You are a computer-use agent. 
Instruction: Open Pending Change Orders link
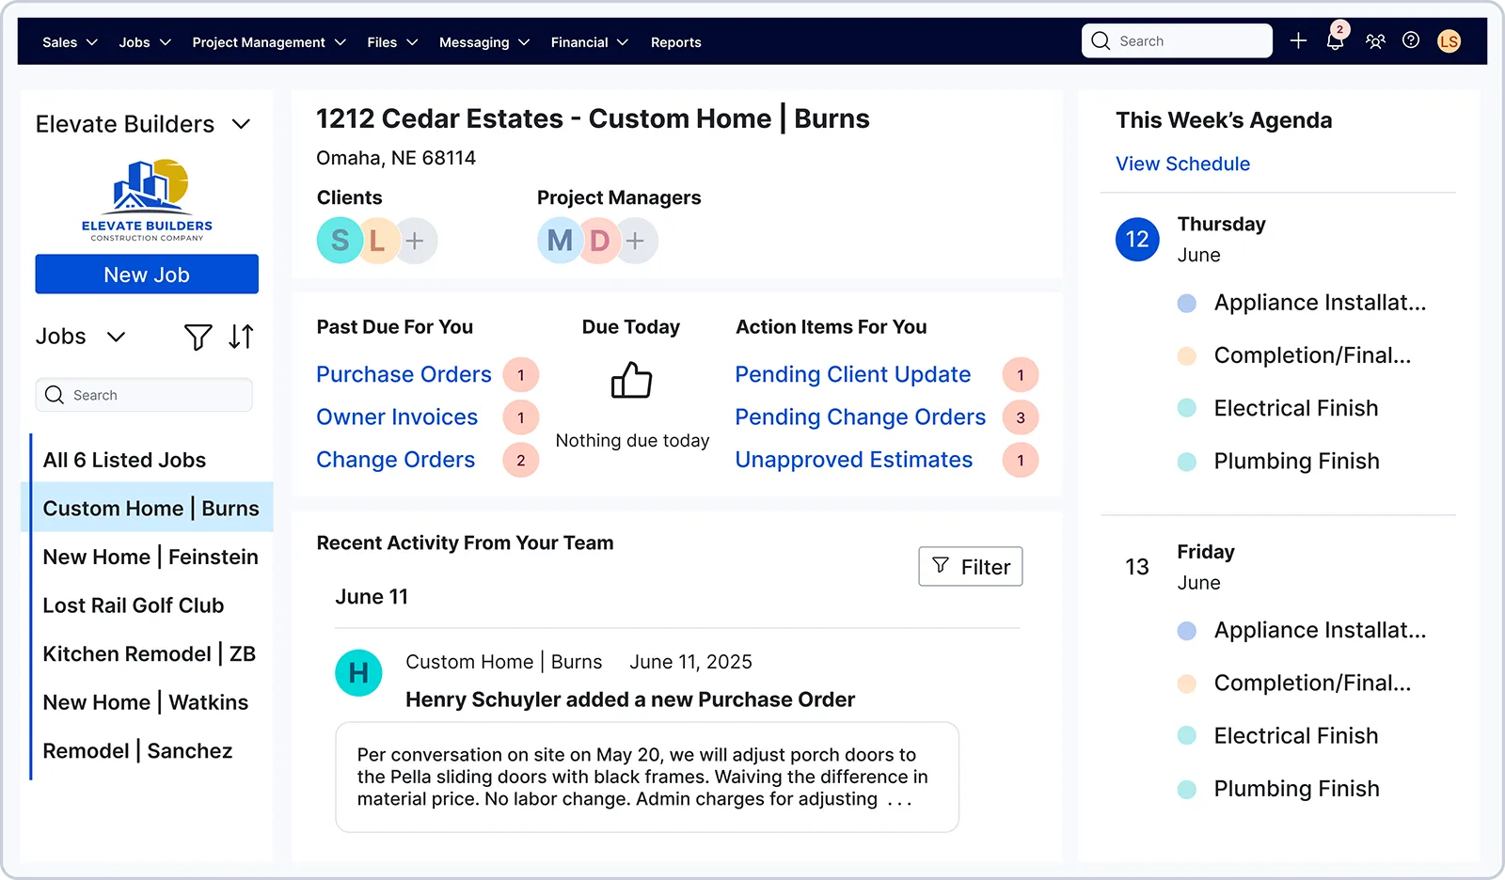tap(860, 417)
